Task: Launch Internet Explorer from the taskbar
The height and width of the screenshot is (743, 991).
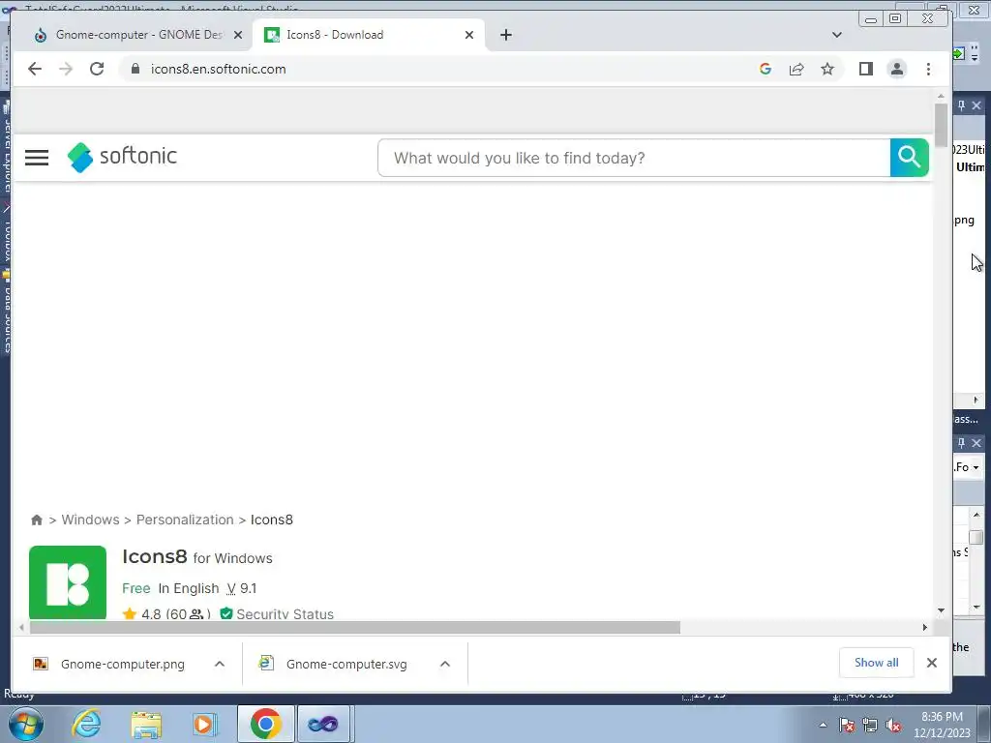Action: [x=86, y=724]
